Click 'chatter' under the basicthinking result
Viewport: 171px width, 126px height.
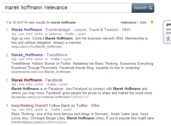click(55, 110)
